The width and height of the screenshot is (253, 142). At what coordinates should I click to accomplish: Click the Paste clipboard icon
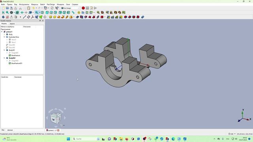click(x=28, y=8)
